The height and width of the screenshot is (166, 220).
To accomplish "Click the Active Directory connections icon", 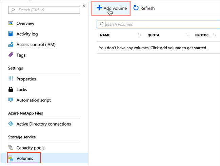I will coord(11,124).
